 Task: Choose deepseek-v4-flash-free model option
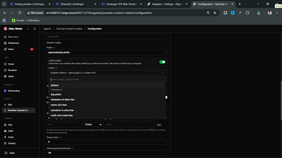tap(107, 100)
